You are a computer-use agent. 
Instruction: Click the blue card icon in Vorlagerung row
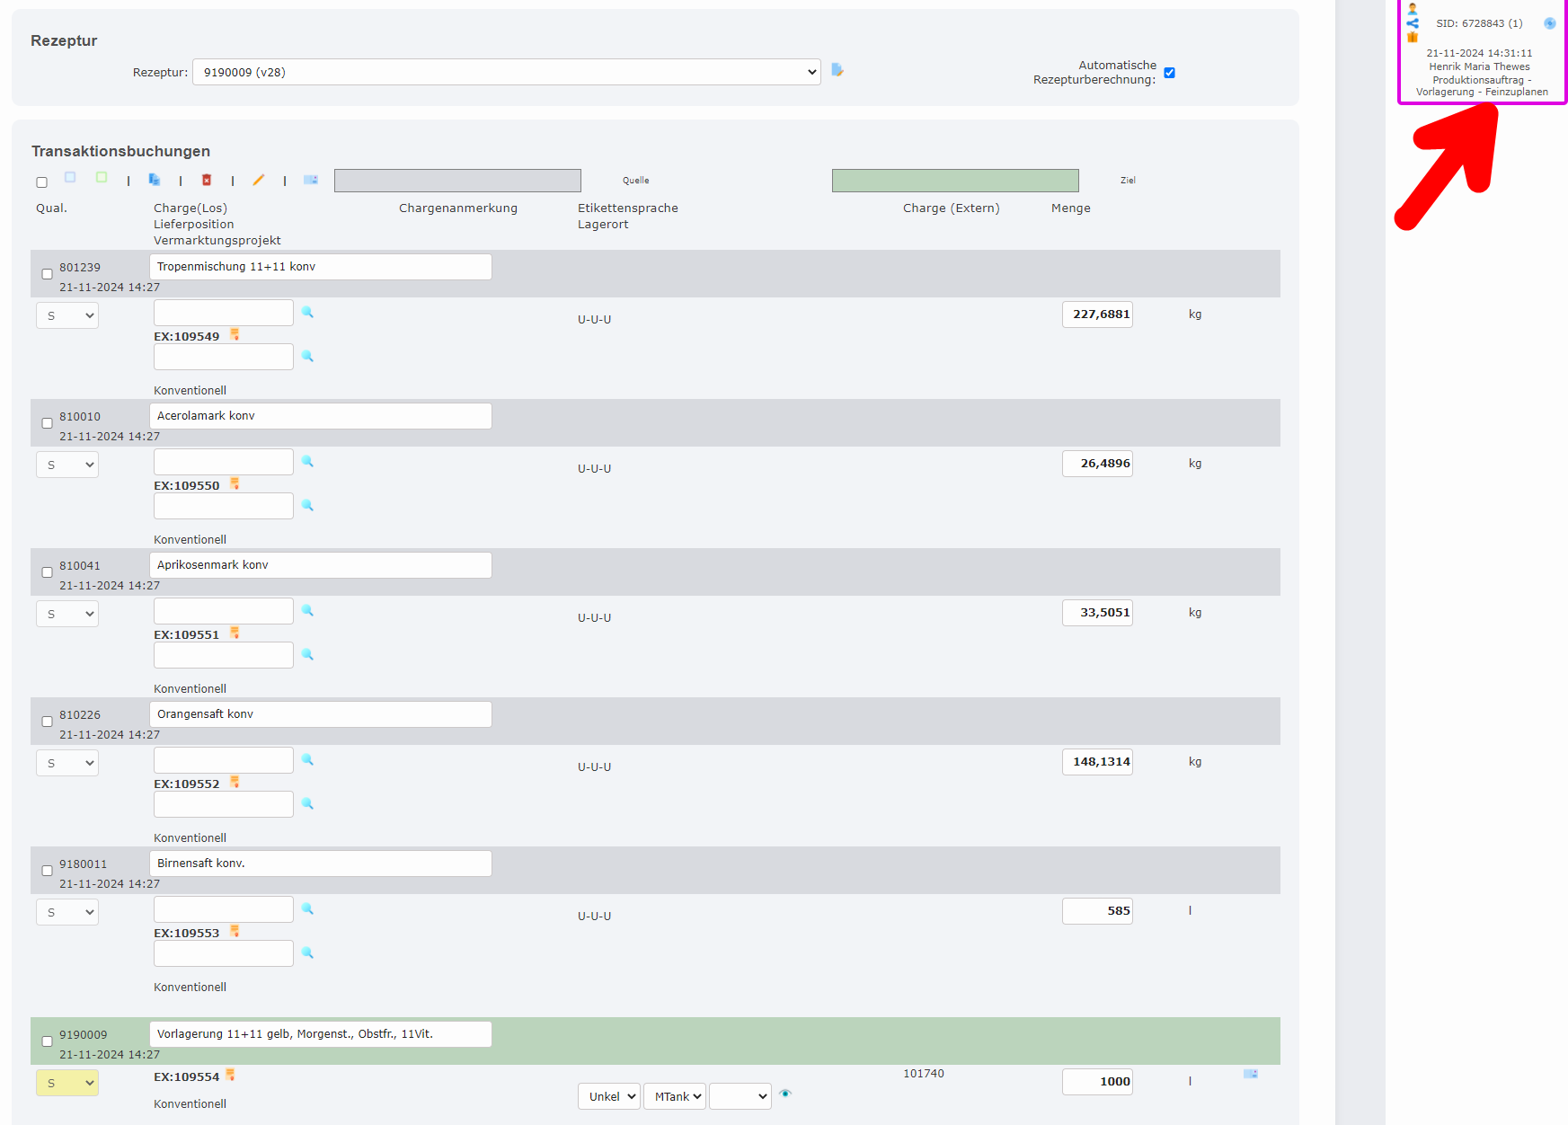1251,1074
